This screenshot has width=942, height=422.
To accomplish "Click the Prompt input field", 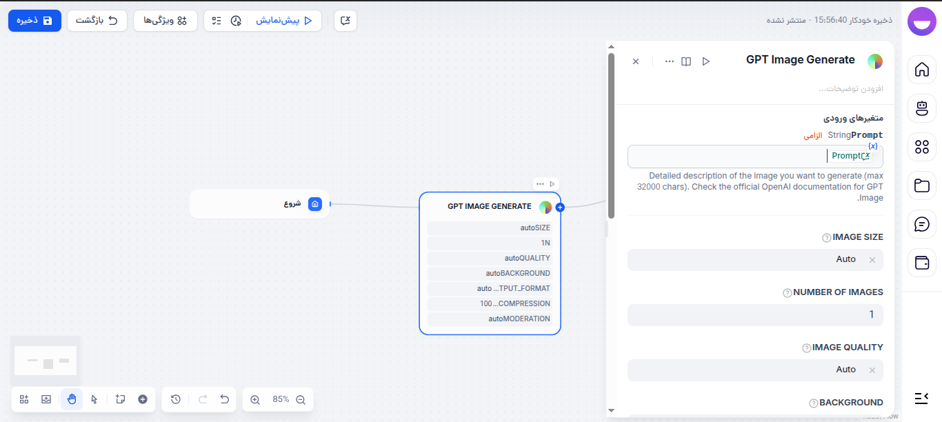I will pyautogui.click(x=731, y=156).
